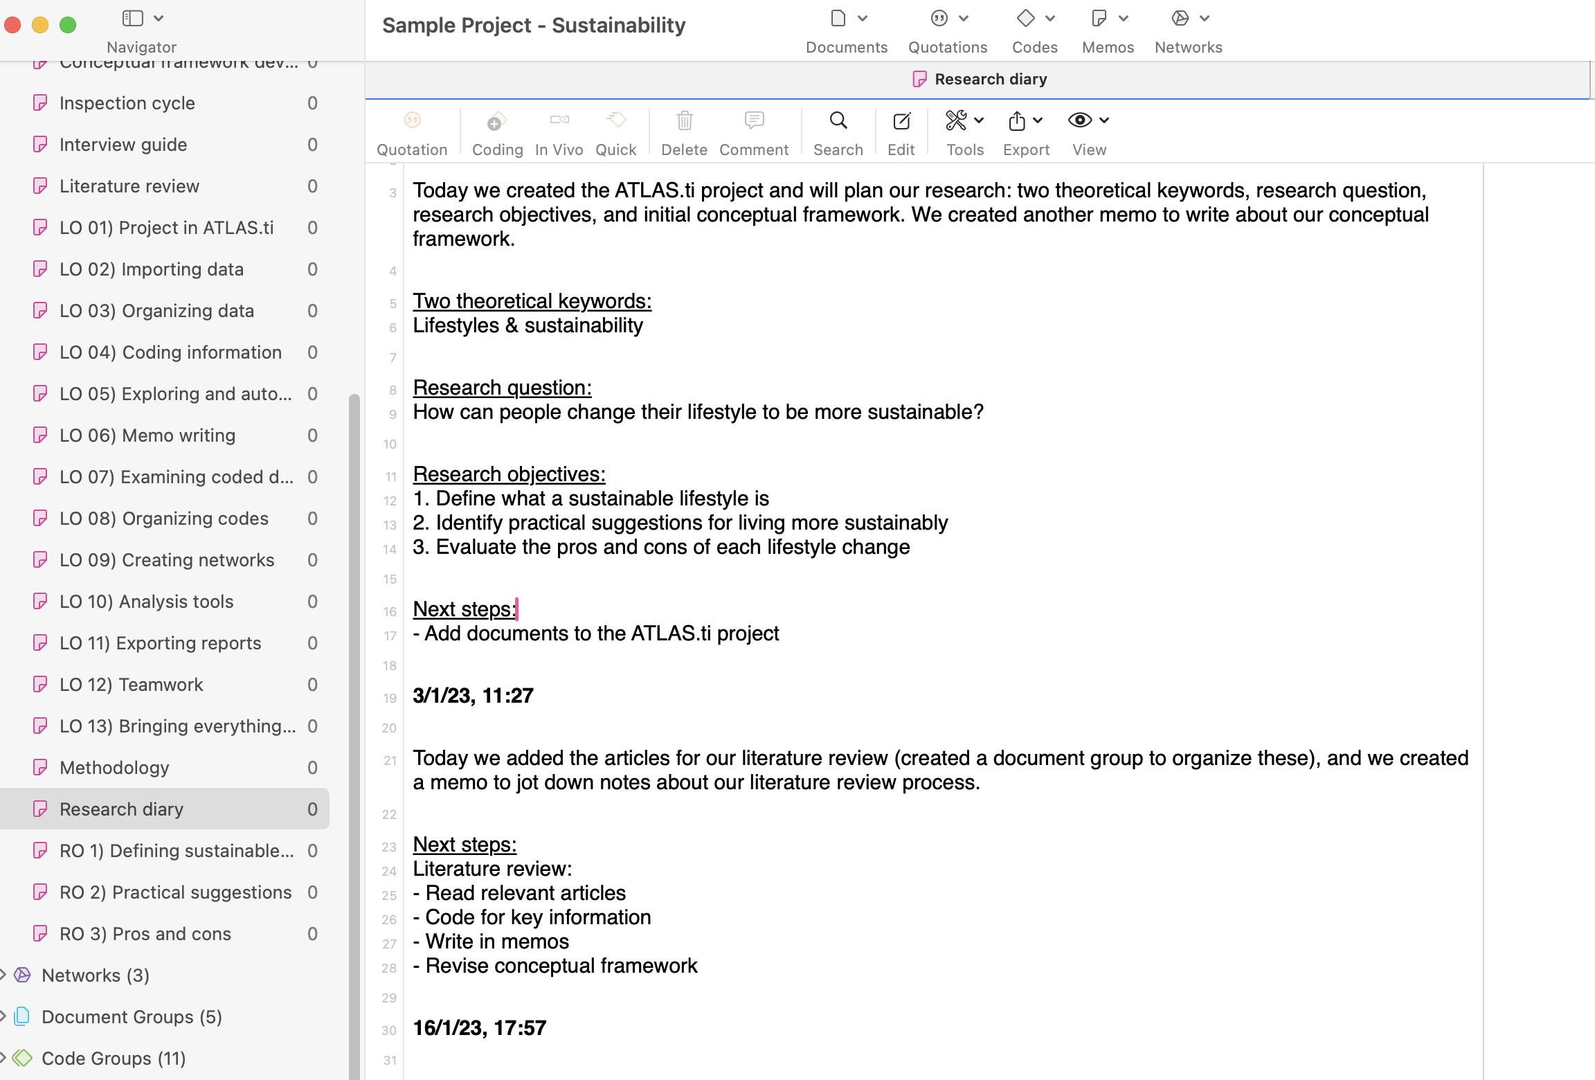Expand the Networks (3) tree group
This screenshot has width=1595, height=1080.
pos(3,975)
